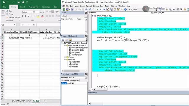The width and height of the screenshot is (189, 106).
Task: Open filter dropdown in column B row 2
Action: [x=38, y=35]
